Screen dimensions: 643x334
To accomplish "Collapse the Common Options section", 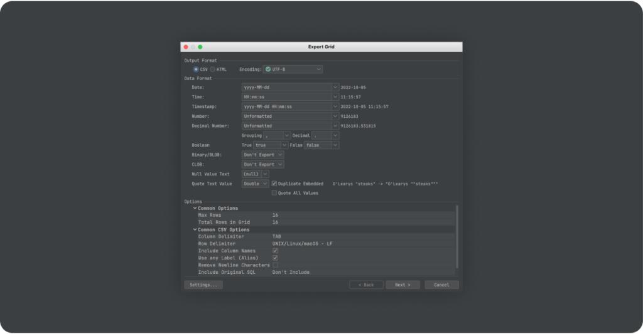I will (x=195, y=208).
